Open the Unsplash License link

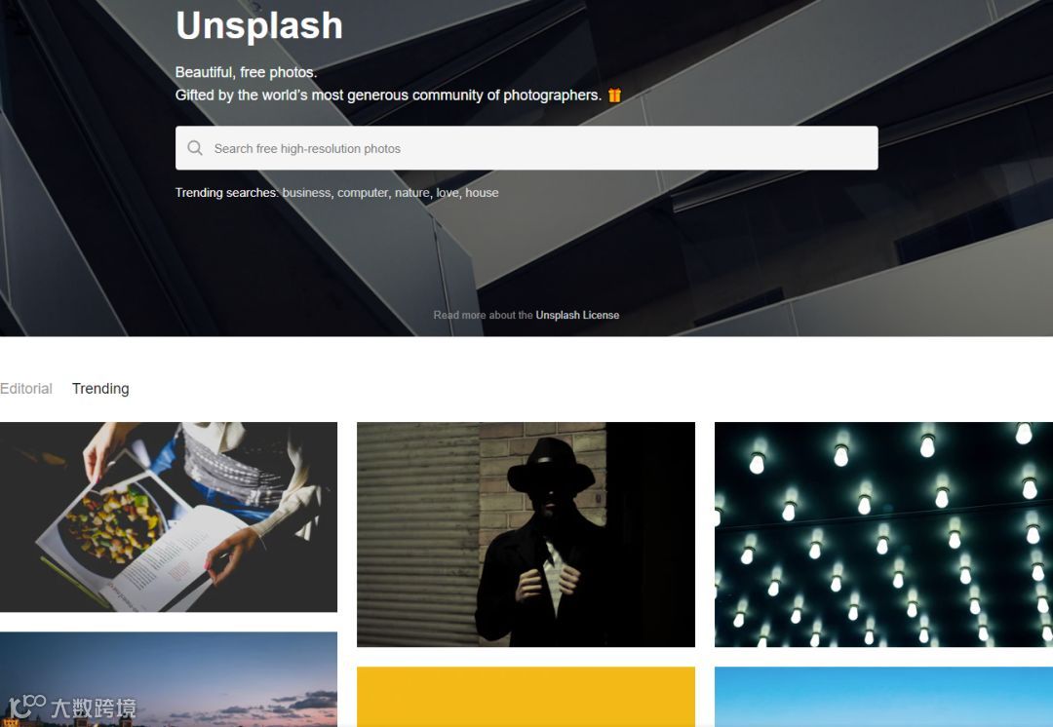coord(577,315)
